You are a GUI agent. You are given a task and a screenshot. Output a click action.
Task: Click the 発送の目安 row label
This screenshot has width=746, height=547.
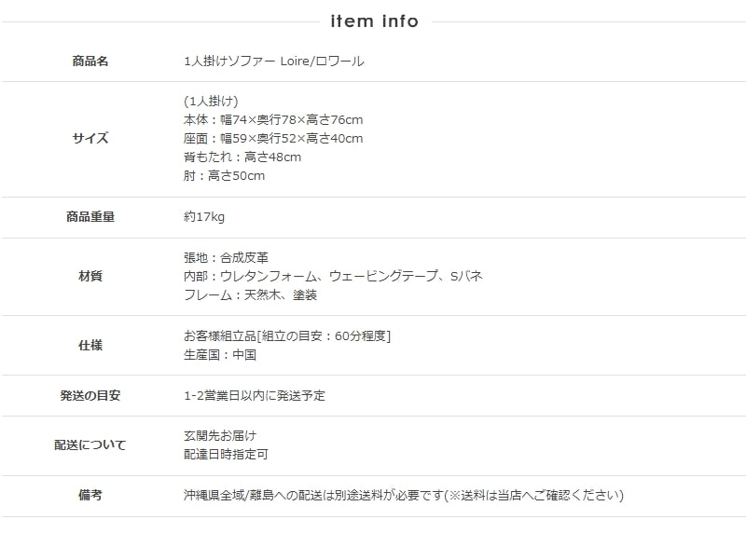point(90,396)
